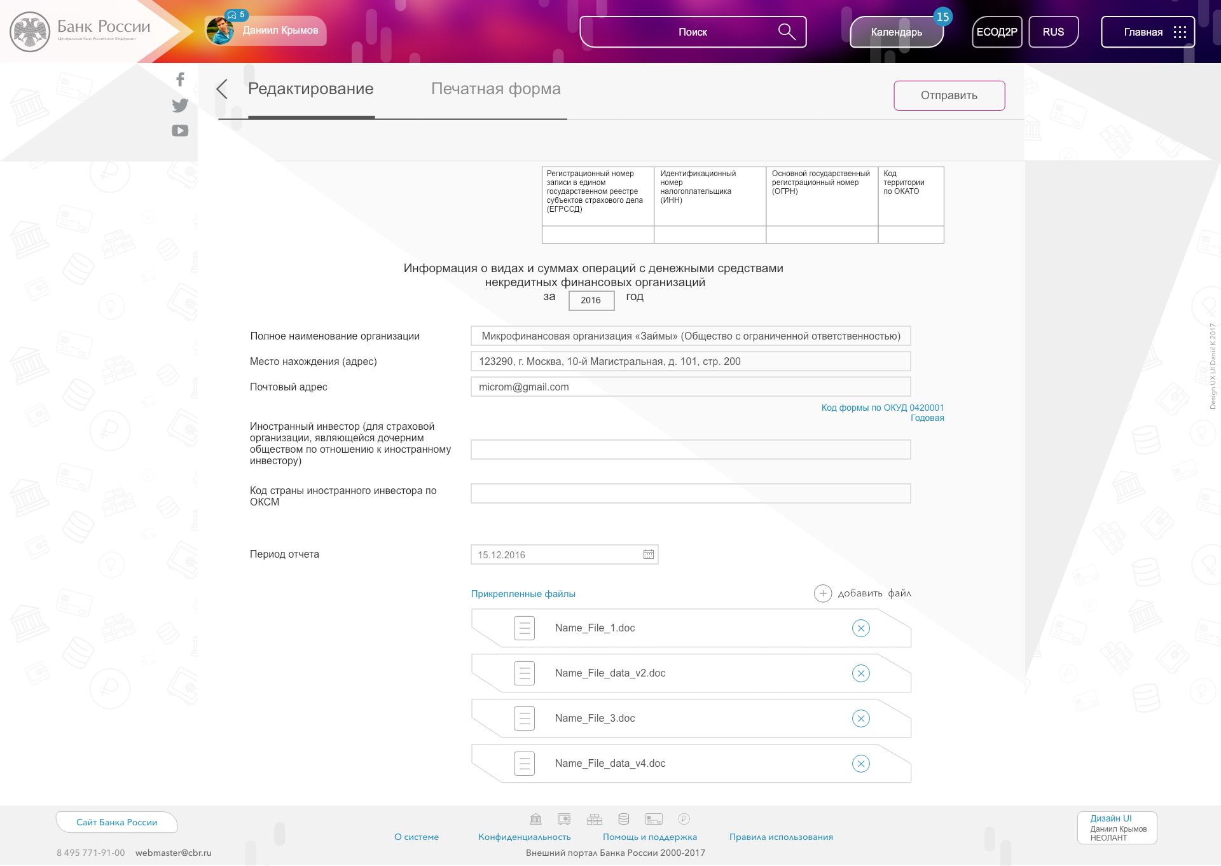
Task: Click the footer credit card icon
Action: pyautogui.click(x=654, y=819)
